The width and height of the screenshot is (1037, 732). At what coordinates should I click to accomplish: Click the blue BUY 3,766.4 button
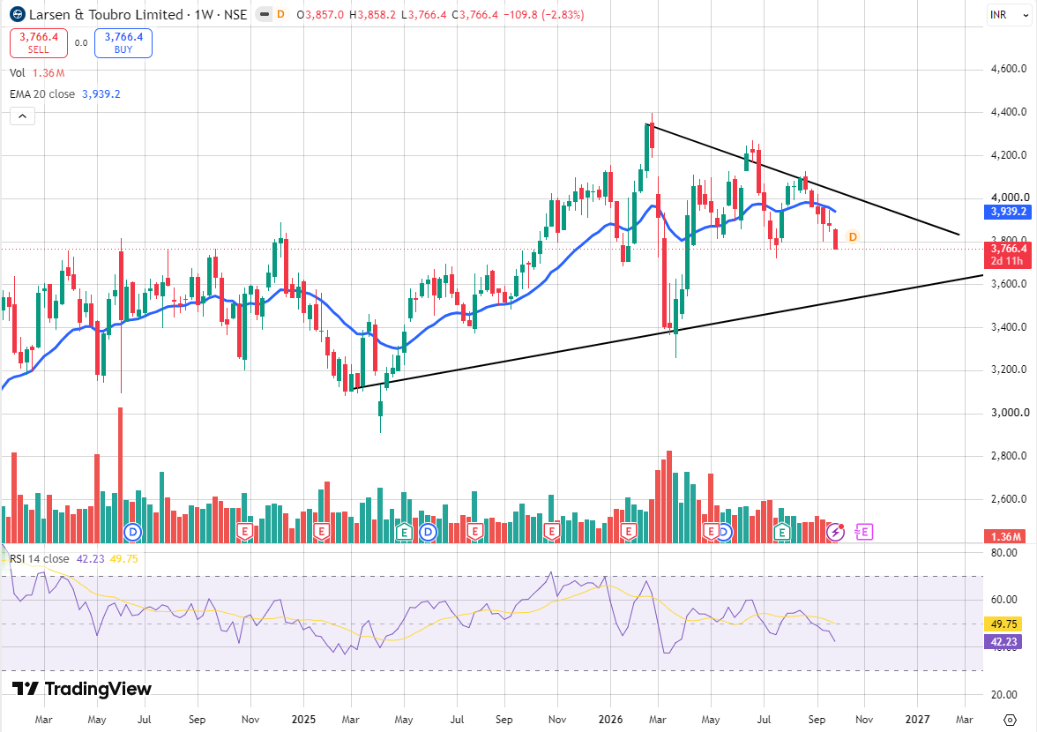123,43
